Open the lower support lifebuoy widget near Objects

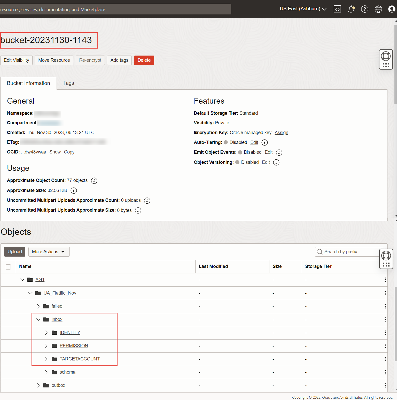386,259
